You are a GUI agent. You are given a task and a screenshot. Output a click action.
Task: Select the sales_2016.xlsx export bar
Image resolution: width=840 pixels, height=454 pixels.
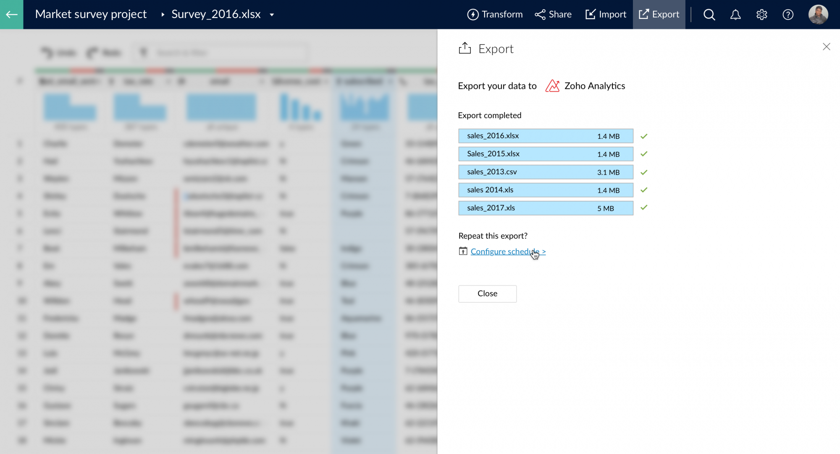coord(545,136)
